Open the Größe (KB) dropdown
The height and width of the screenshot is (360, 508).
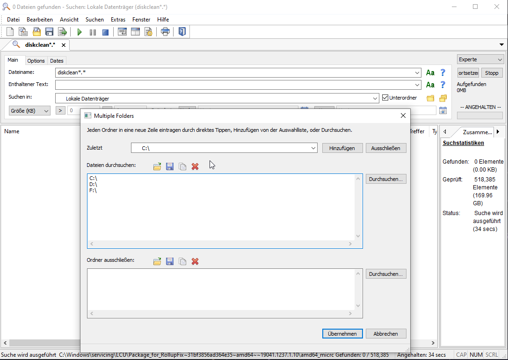pos(29,111)
